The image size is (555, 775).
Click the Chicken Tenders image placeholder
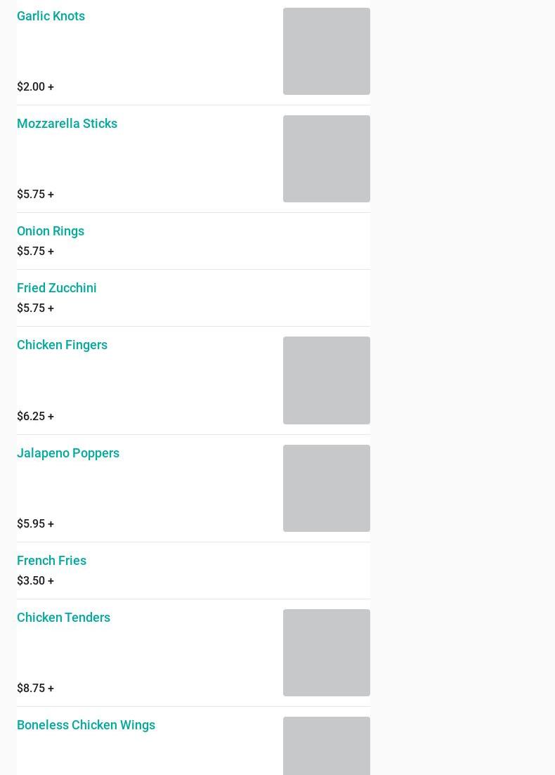(x=326, y=653)
